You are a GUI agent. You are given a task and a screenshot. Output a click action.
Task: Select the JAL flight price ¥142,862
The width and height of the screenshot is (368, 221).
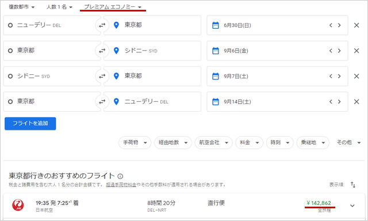coord(319,203)
